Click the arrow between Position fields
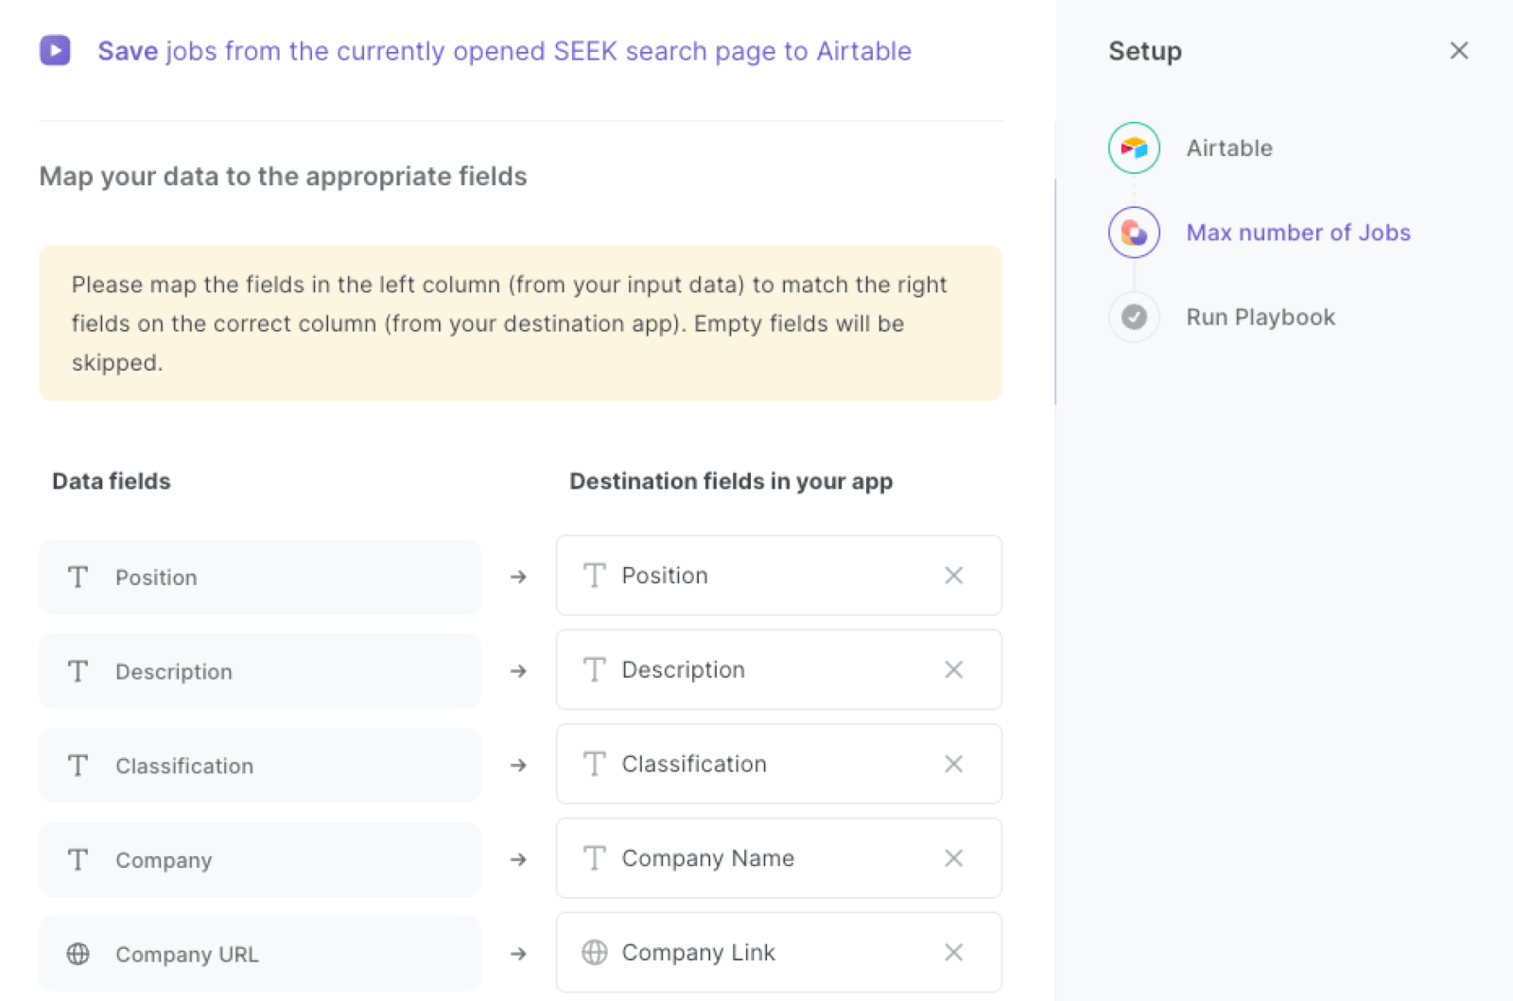The width and height of the screenshot is (1513, 1001). [x=518, y=577]
